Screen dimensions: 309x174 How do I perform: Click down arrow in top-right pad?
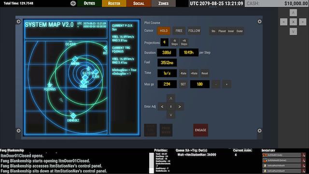(x=293, y=31)
